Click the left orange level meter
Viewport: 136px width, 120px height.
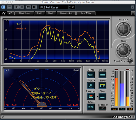click(x=116, y=89)
